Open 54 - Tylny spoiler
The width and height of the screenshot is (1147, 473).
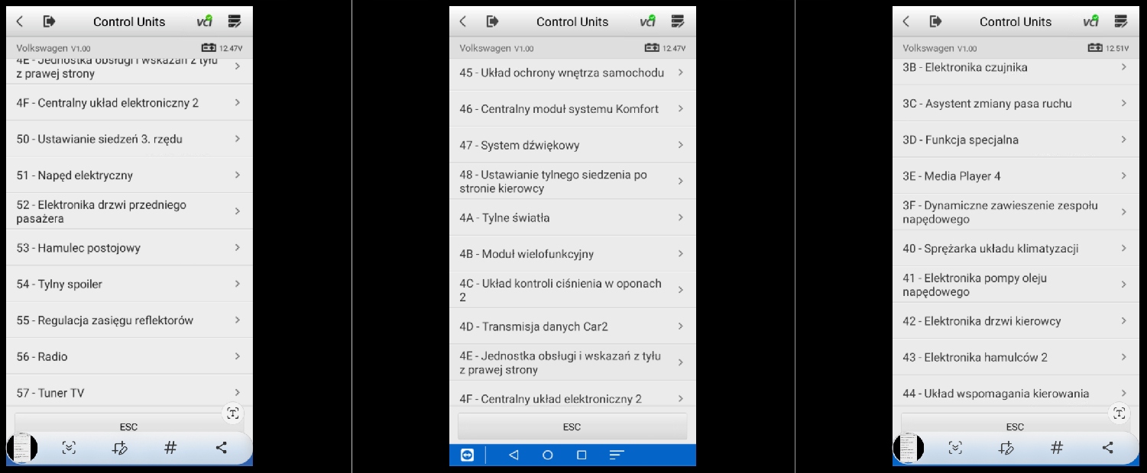tap(129, 284)
